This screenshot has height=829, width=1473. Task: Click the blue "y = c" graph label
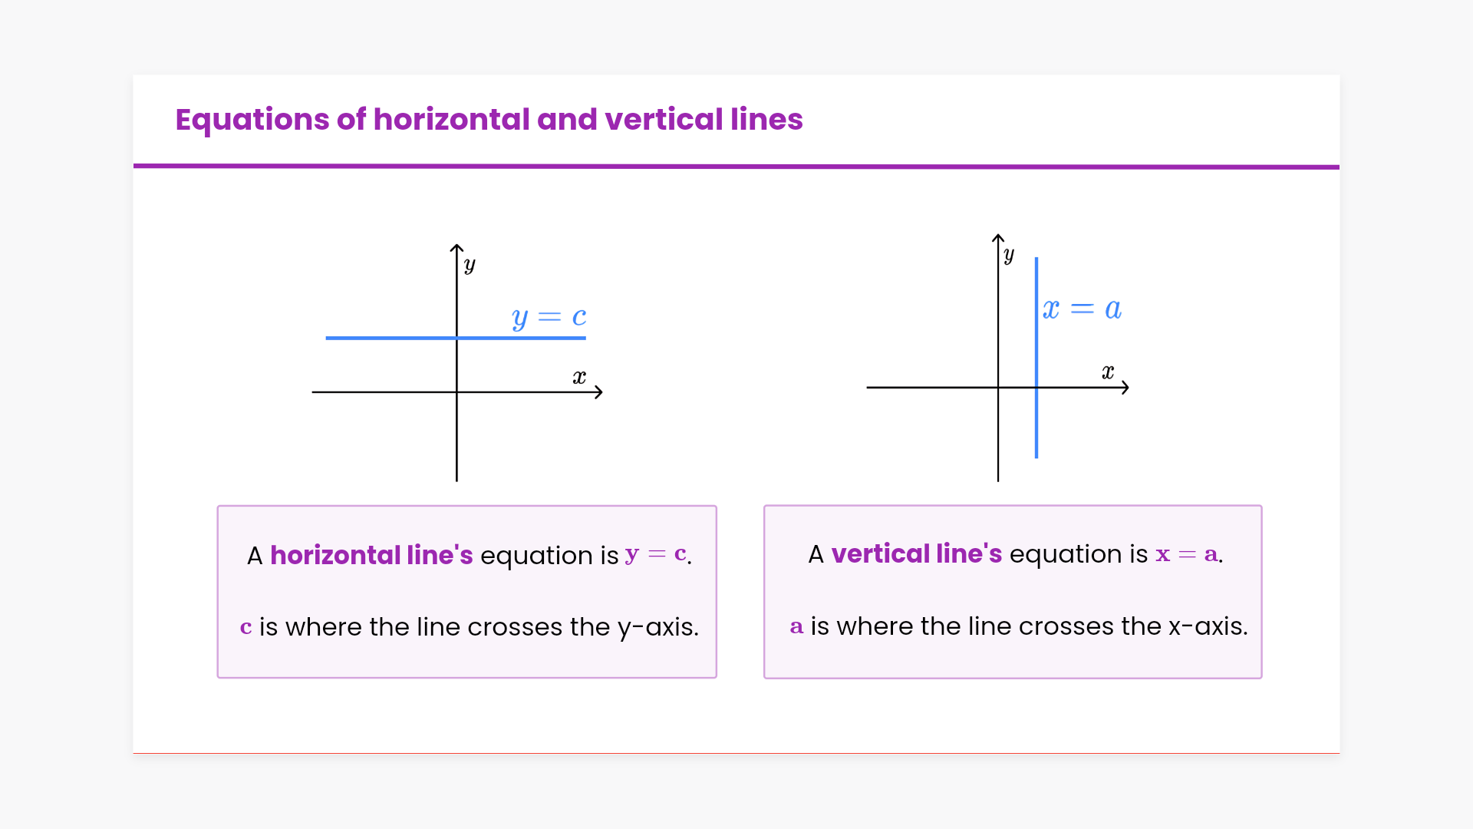[549, 317]
